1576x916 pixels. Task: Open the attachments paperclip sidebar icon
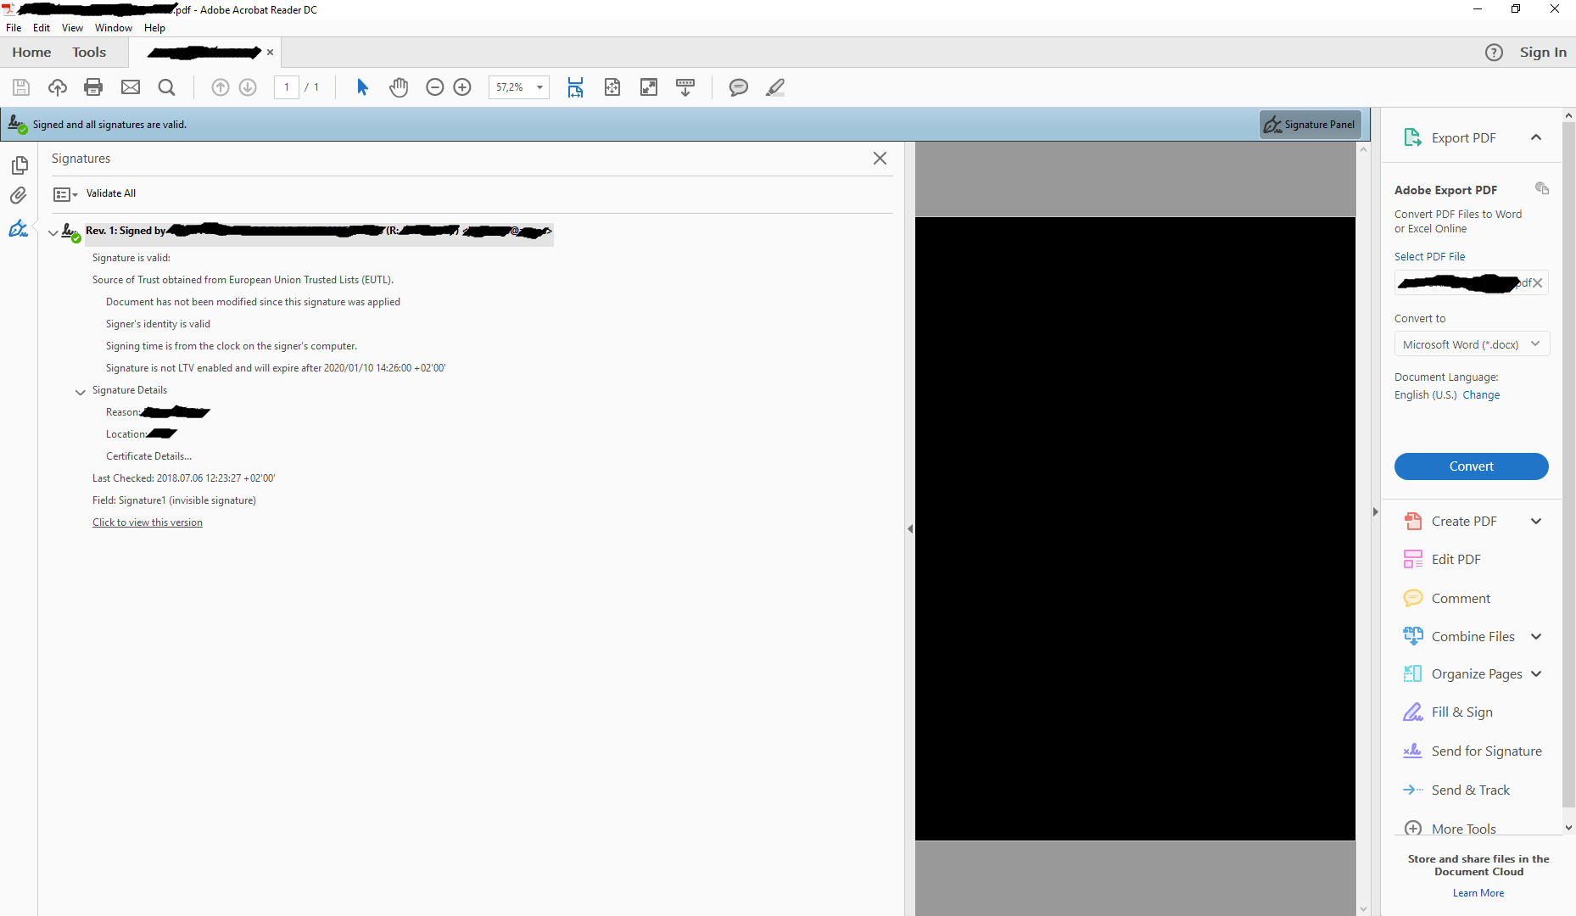[x=19, y=196]
